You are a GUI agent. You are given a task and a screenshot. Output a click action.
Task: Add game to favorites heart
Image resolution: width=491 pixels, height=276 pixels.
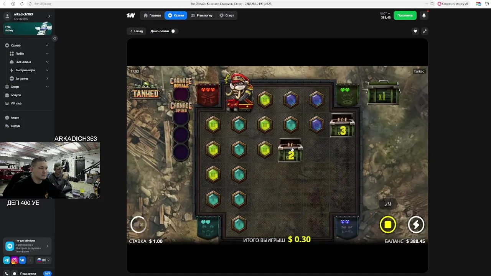pos(415,31)
